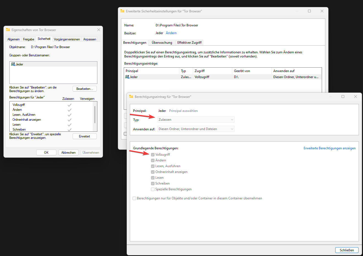
Task: Toggle the Vollzugriff checkbox in Grundlegende Berechtigungen
Action: tap(153, 155)
